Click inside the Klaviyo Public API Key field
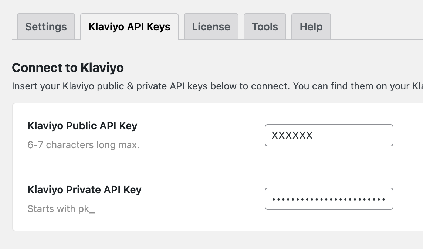Image resolution: width=423 pixels, height=249 pixels. [329, 135]
